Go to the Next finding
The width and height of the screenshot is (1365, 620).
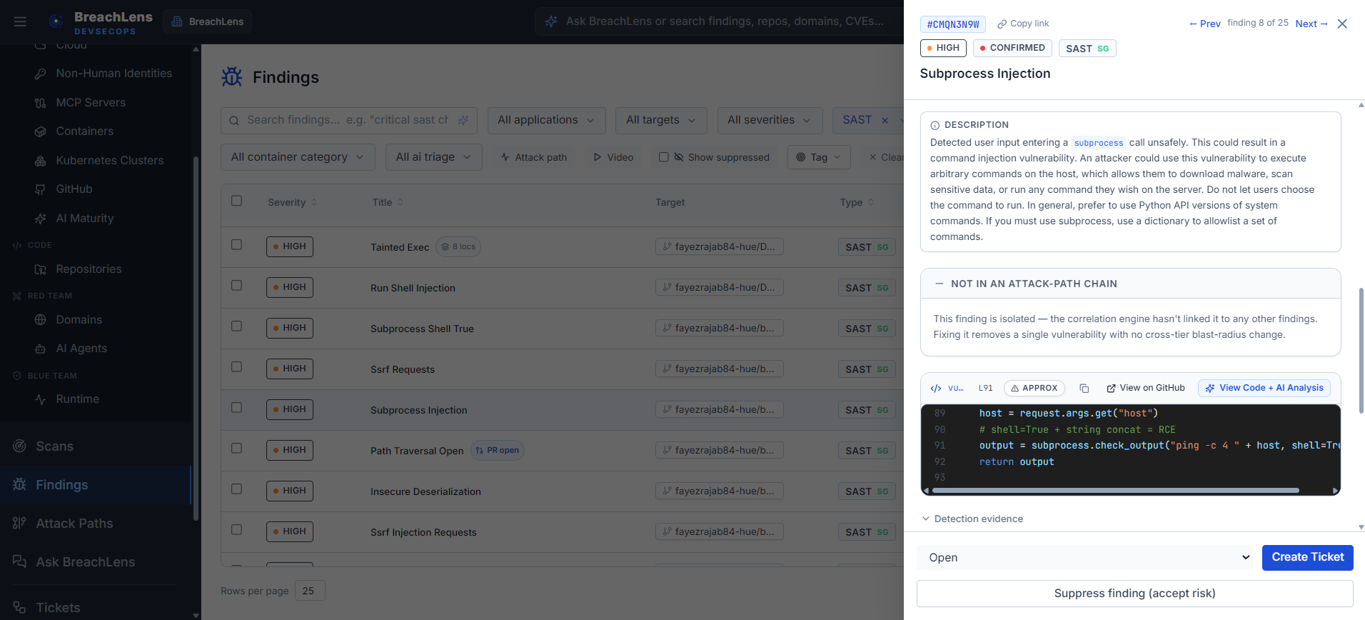(1311, 24)
